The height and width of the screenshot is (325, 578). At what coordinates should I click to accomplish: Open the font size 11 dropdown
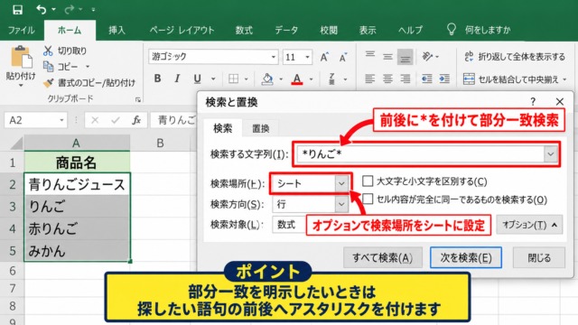307,57
